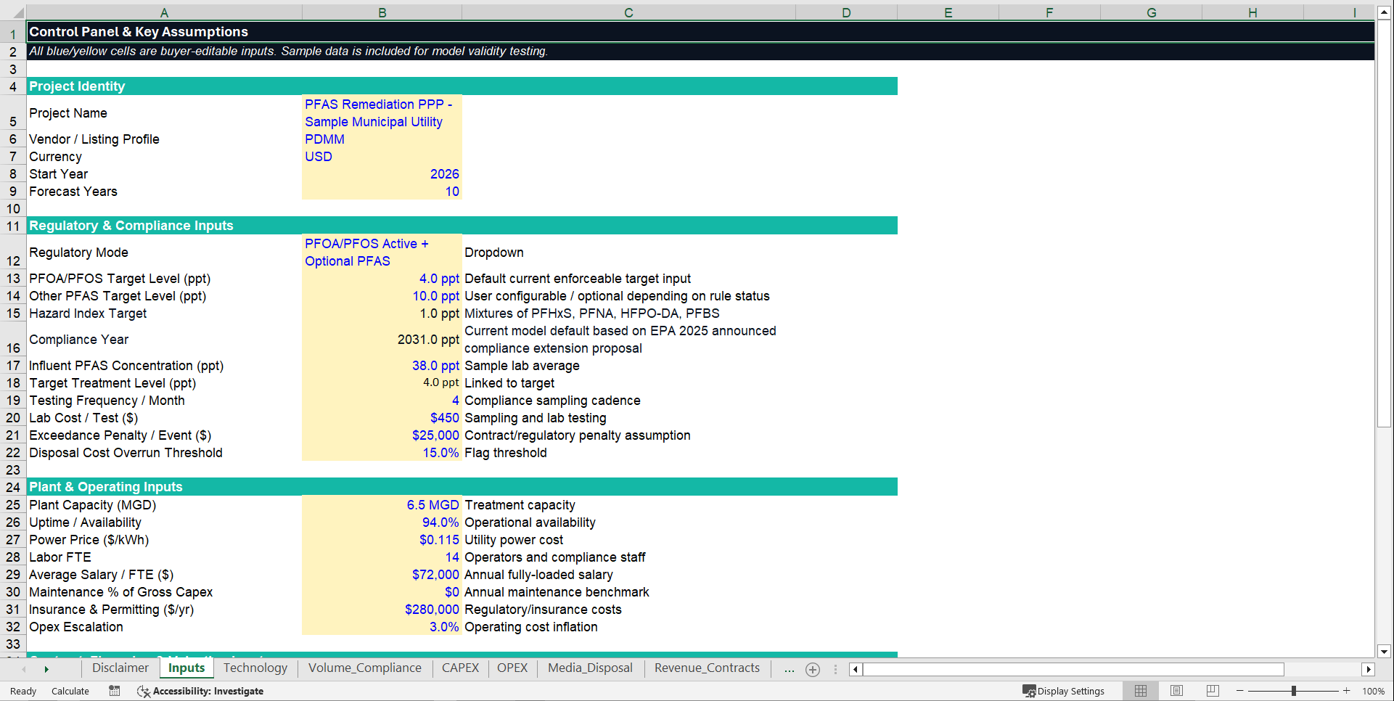
Task: Click the Plant & Operating Inputs header
Action: (x=106, y=487)
